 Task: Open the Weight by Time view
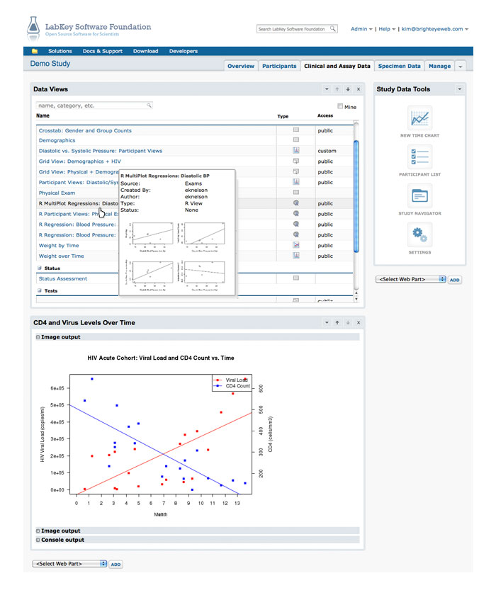coord(59,246)
